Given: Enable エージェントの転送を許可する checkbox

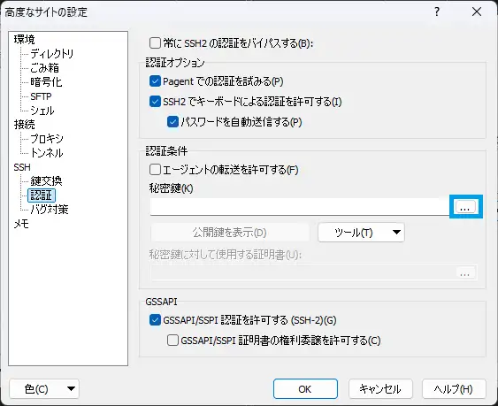Looking at the screenshot, I should tap(155, 170).
